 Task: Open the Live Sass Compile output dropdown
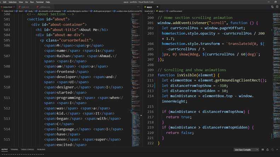[x=246, y=150]
